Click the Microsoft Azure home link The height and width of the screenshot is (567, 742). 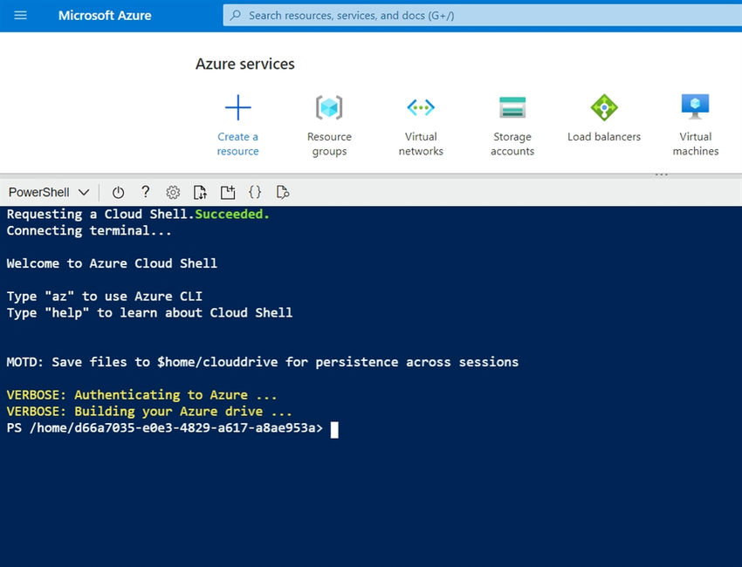105,15
